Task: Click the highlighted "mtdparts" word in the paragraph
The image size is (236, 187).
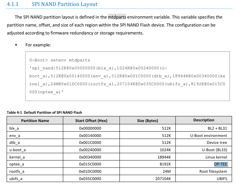Action: pos(117,17)
